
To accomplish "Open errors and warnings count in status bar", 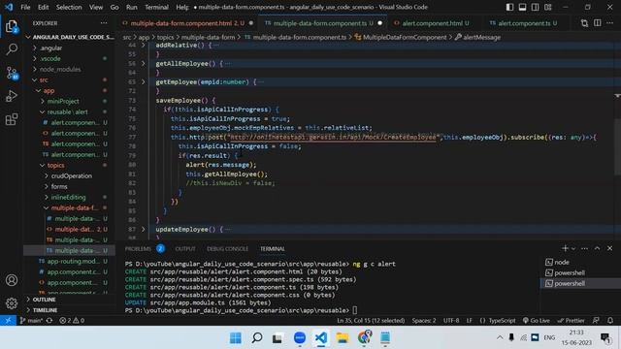I will point(72,321).
